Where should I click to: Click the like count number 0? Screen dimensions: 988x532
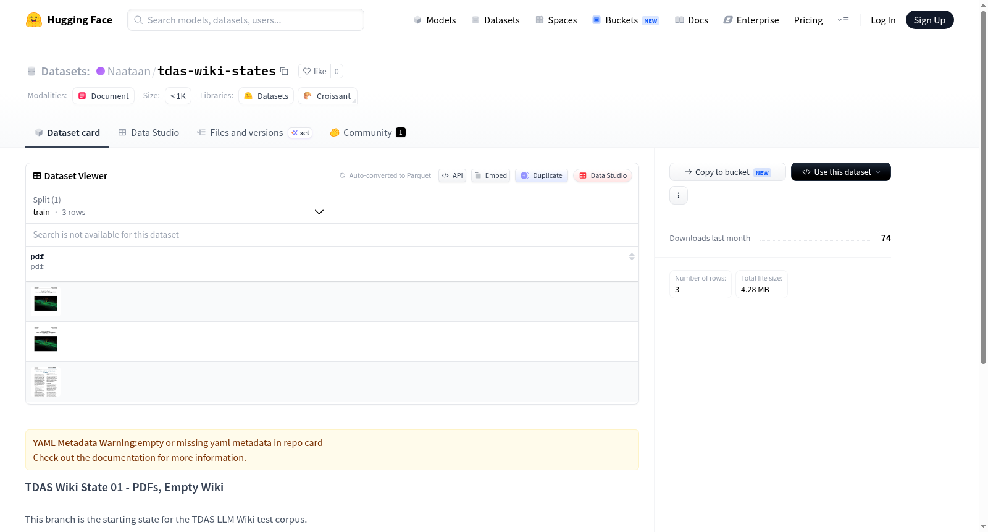(x=337, y=71)
